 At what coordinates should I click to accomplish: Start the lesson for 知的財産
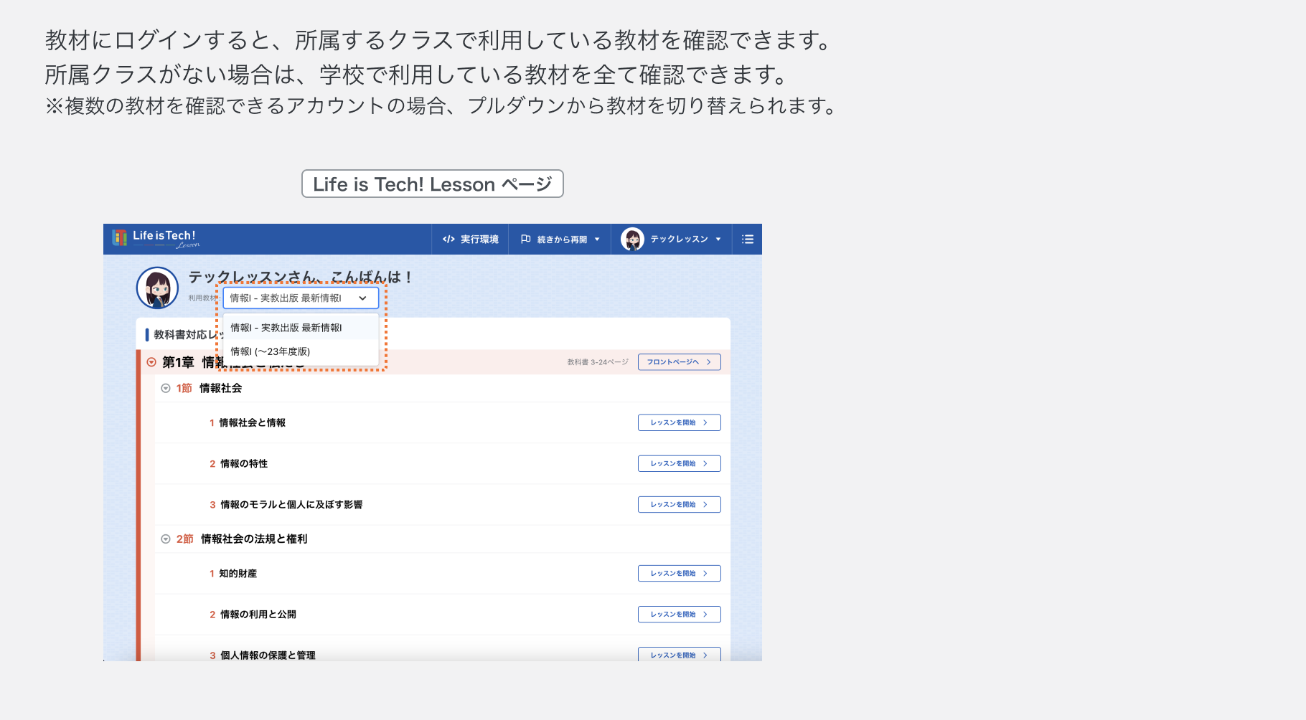(x=679, y=573)
